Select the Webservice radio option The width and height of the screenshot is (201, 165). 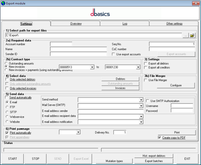coord(7,117)
